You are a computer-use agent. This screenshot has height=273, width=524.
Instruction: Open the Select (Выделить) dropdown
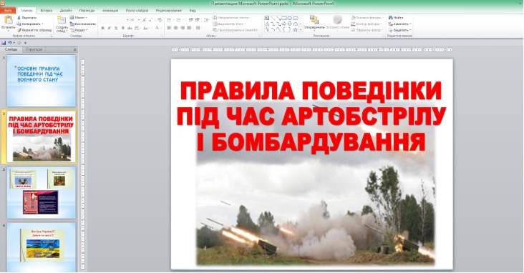pos(399,30)
